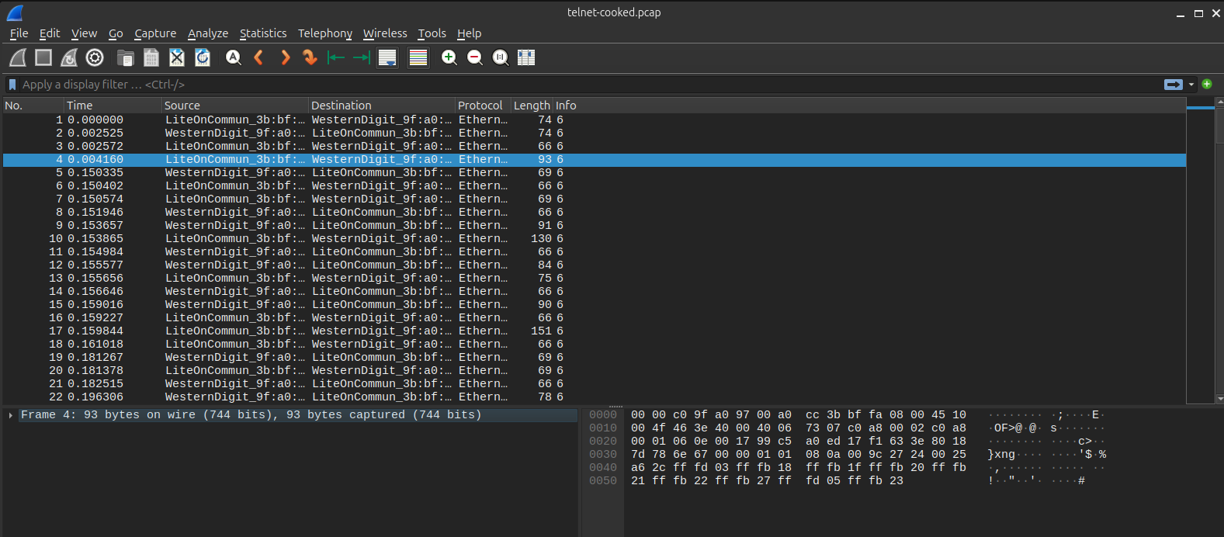Toggle auto-scroll during live capture
Viewport: 1224px width, 537px height.
[387, 57]
